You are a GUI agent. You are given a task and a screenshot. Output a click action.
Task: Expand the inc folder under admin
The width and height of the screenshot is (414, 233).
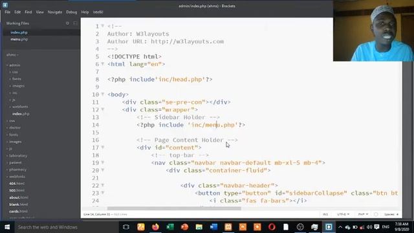point(14,93)
